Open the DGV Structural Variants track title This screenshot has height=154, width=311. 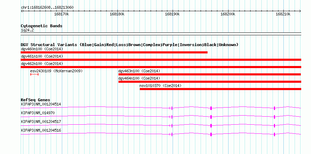[x=130, y=45]
